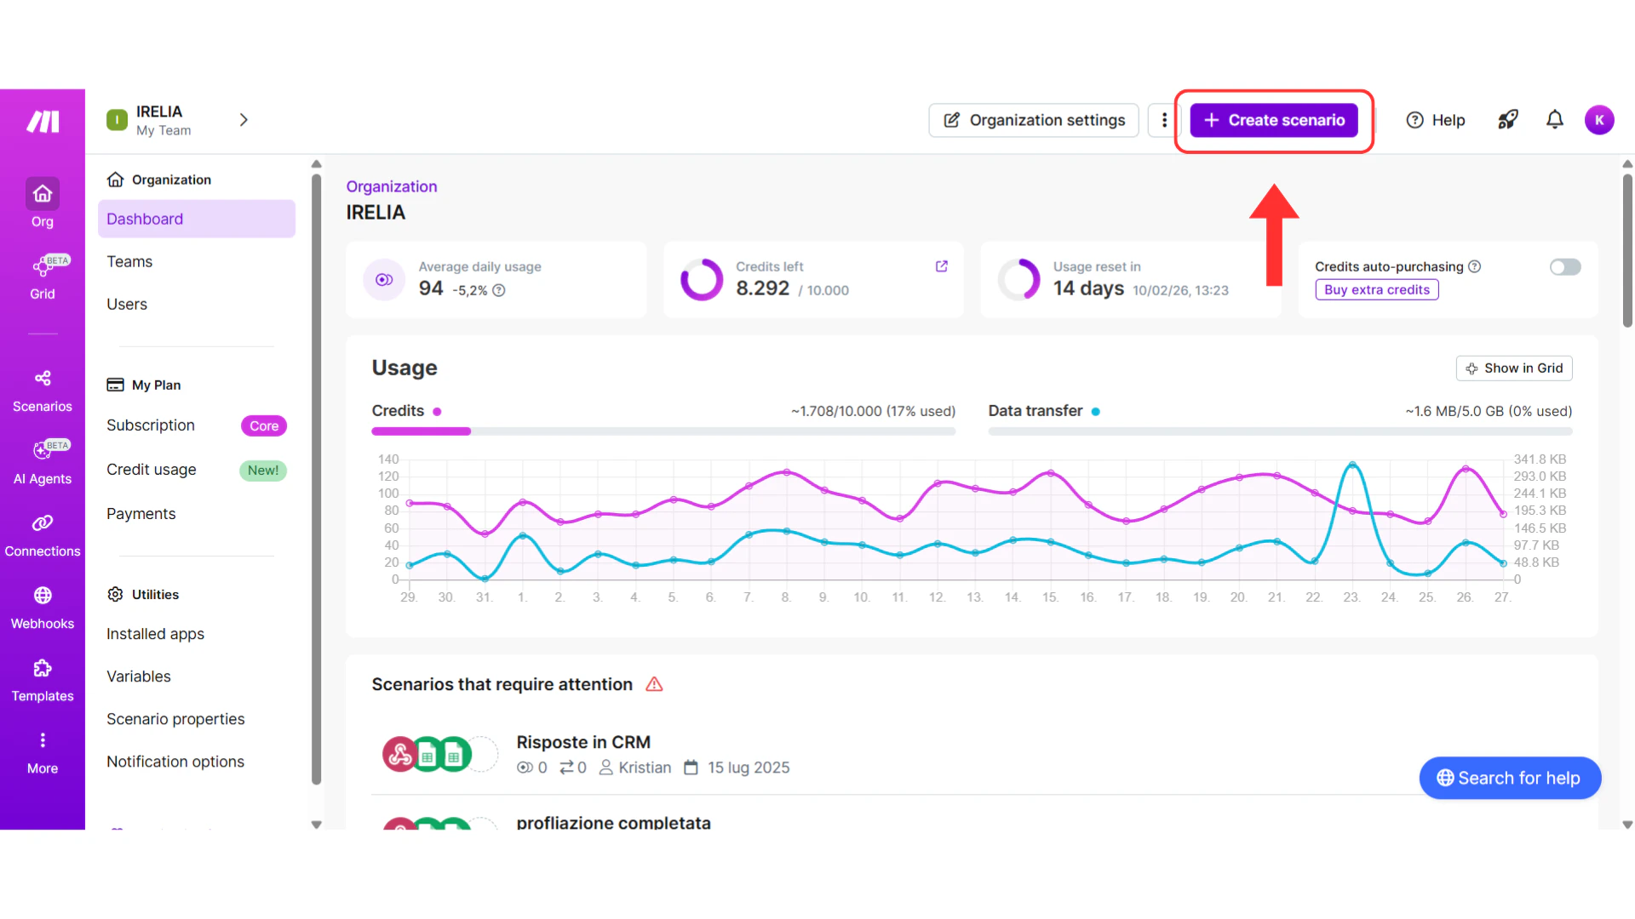Expand the IRELIA team selector chevron
Image resolution: width=1635 pixels, height=919 pixels.
coord(244,119)
